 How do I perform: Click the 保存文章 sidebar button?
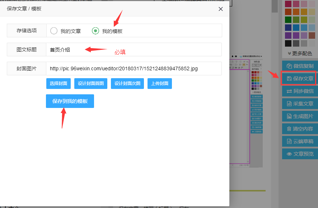coord(300,79)
